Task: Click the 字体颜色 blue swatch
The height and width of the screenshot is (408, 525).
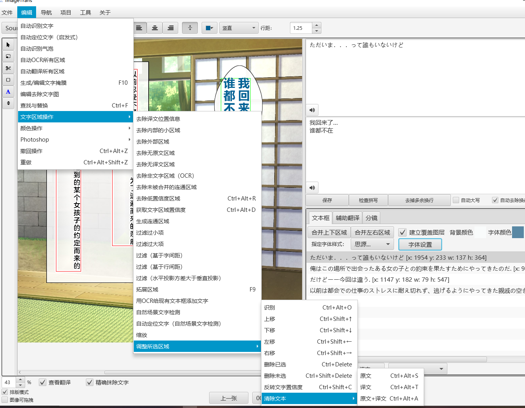Action: pyautogui.click(x=518, y=232)
